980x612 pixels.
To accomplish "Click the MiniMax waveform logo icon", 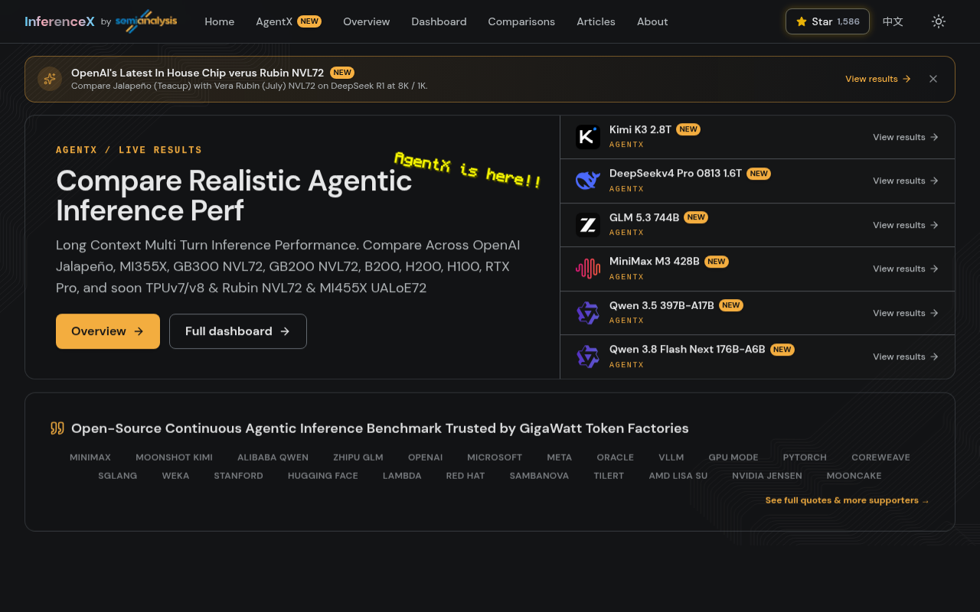I will tap(588, 269).
